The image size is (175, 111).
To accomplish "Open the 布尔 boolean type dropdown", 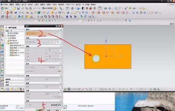I will tap(53, 67).
